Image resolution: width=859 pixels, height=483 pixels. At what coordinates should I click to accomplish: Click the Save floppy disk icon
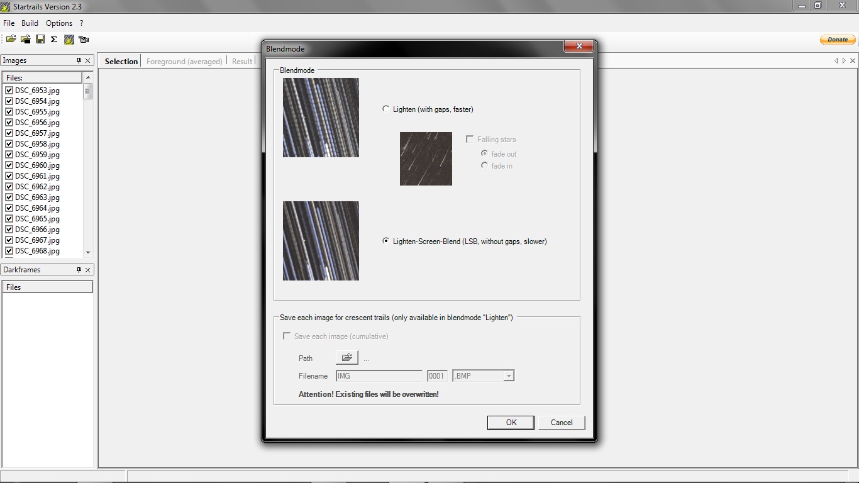pyautogui.click(x=40, y=39)
